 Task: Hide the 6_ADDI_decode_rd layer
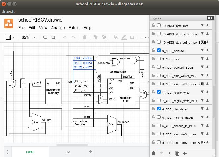point(159,109)
